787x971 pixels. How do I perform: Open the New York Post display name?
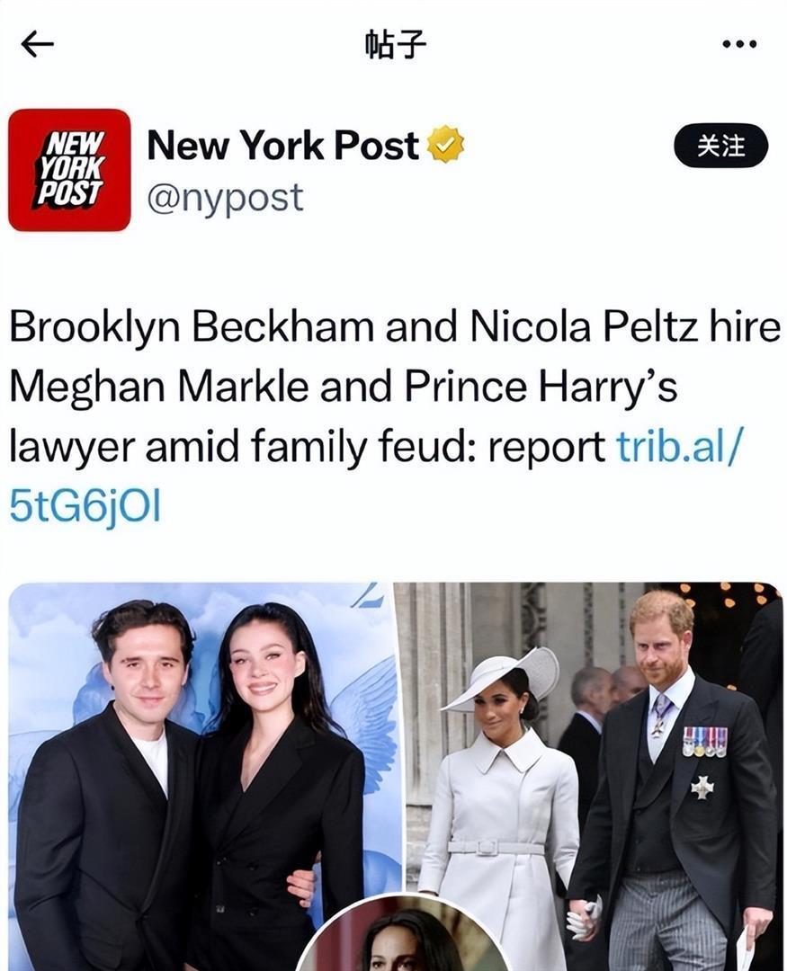282,145
